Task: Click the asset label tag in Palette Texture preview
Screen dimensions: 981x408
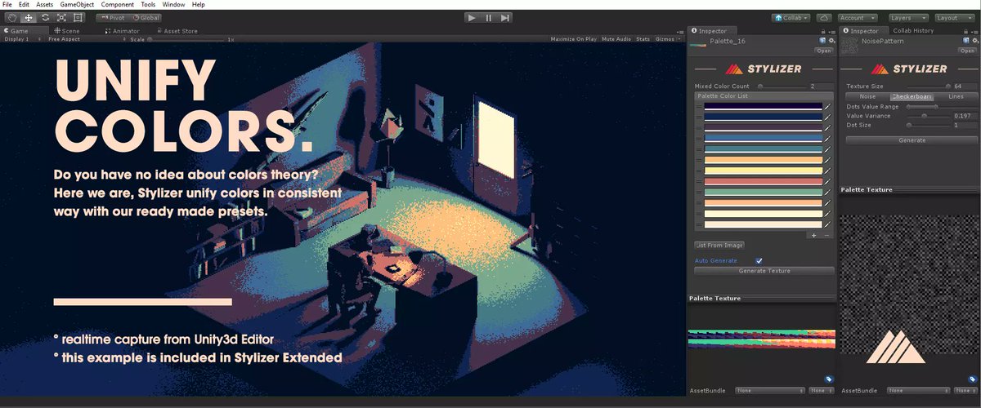Action: [x=828, y=379]
